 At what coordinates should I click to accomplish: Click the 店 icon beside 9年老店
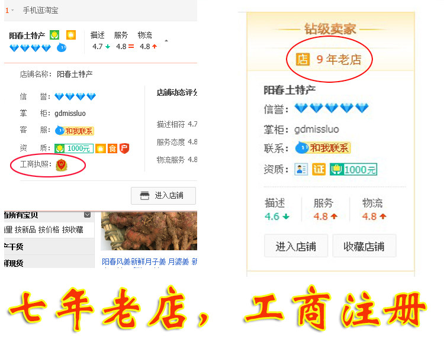click(x=303, y=59)
